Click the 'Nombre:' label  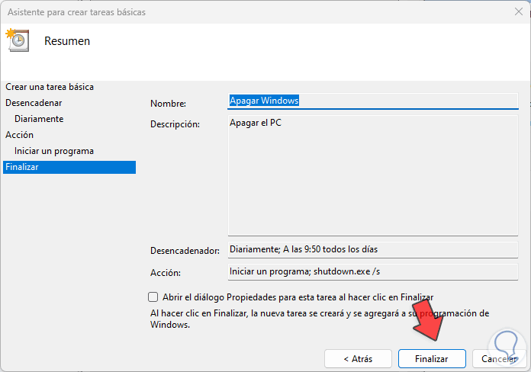(168, 104)
